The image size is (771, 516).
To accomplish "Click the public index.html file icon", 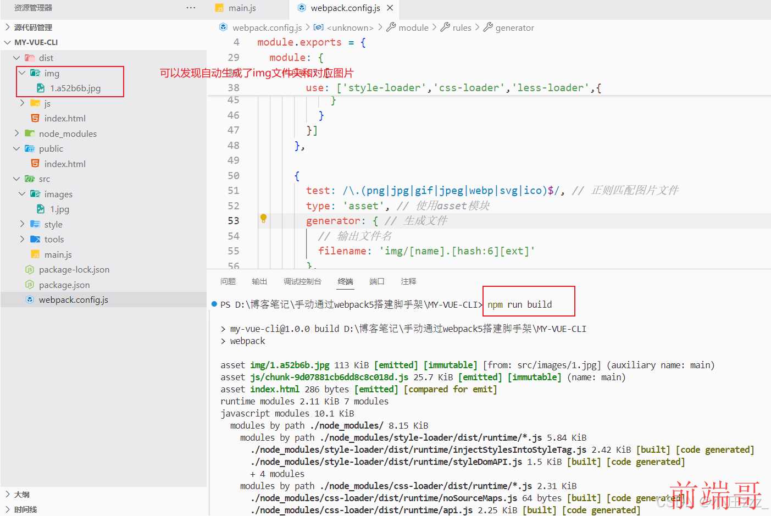I will coord(35,164).
